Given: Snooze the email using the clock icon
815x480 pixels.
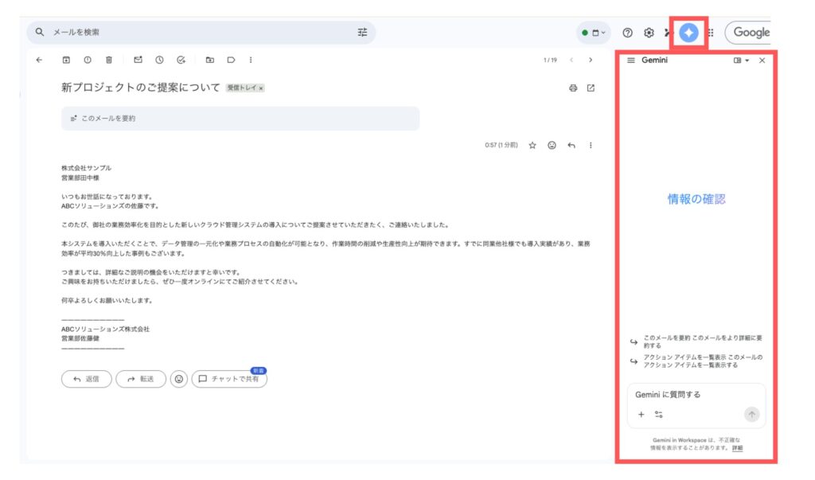Looking at the screenshot, I should coord(159,60).
